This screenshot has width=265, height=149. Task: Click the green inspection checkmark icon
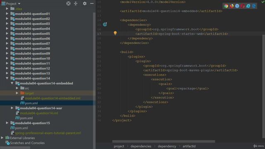pyautogui.click(x=263, y=2)
